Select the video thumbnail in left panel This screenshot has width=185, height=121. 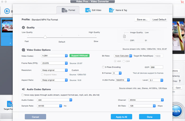[7, 26]
